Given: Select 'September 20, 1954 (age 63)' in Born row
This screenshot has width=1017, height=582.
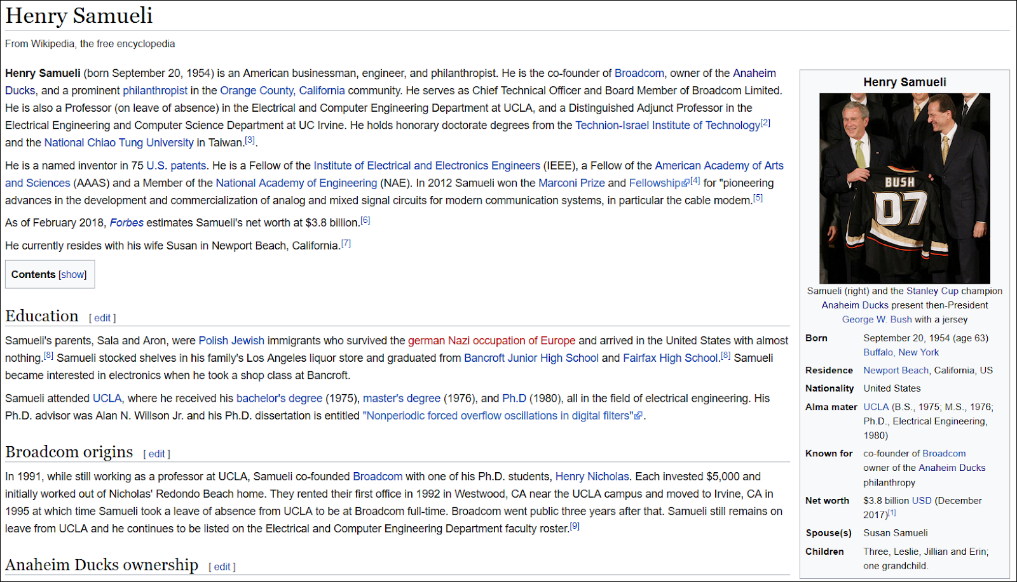Looking at the screenshot, I should tap(925, 338).
